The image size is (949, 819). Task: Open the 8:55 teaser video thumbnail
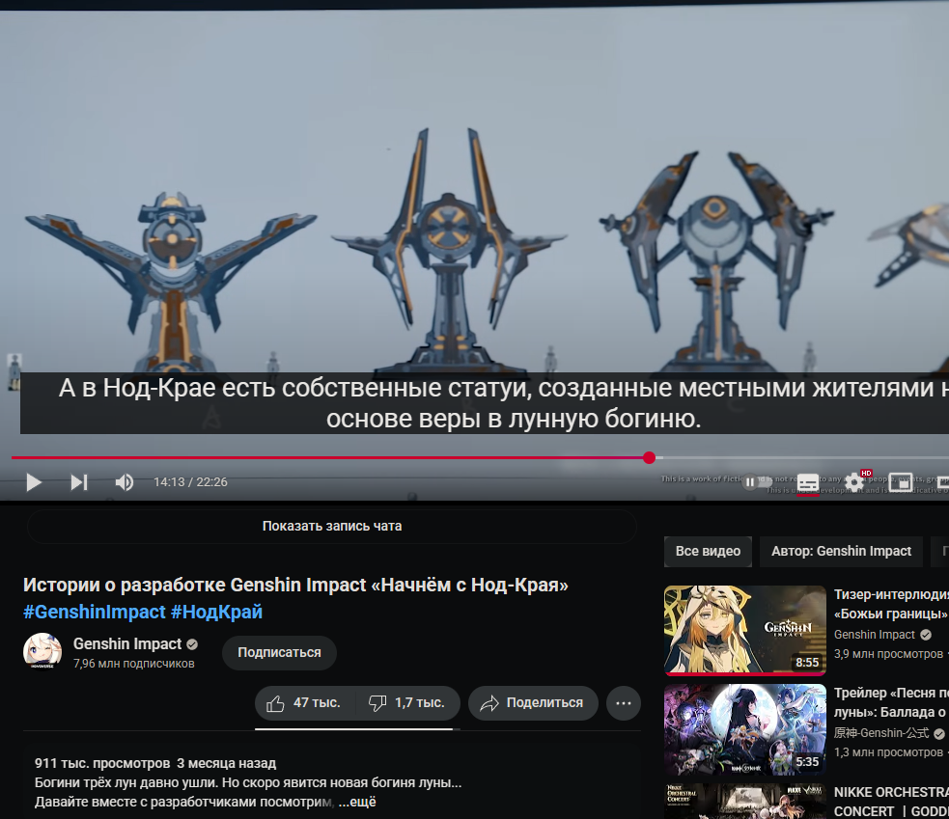tap(745, 630)
